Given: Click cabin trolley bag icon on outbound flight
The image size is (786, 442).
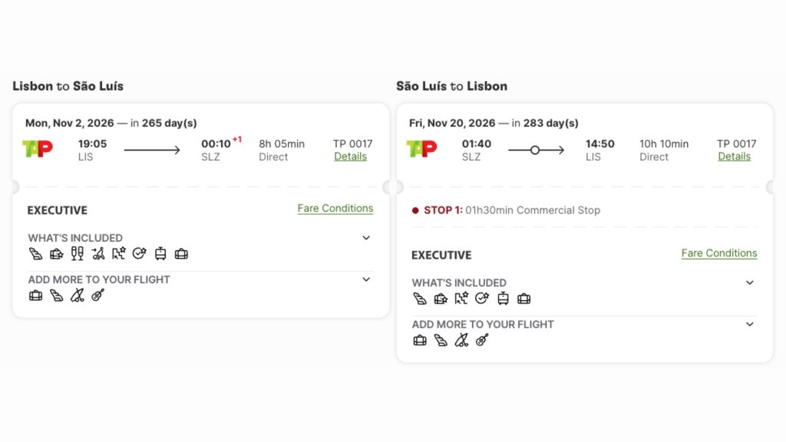Looking at the screenshot, I should (160, 253).
